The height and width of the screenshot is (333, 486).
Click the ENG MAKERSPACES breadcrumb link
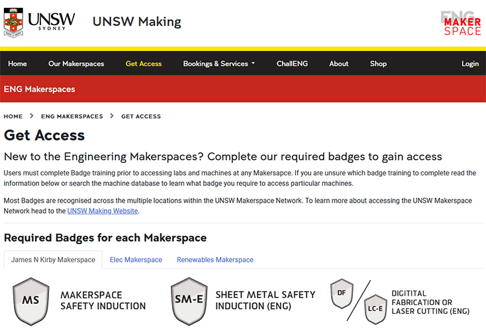[72, 117]
